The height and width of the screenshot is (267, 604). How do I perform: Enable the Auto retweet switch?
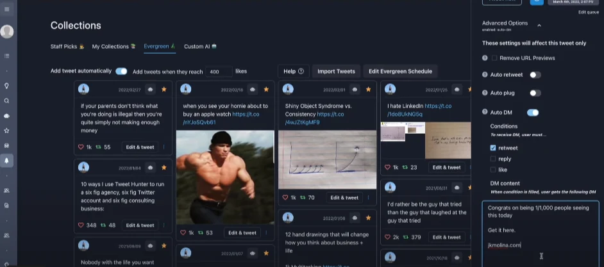(x=535, y=75)
